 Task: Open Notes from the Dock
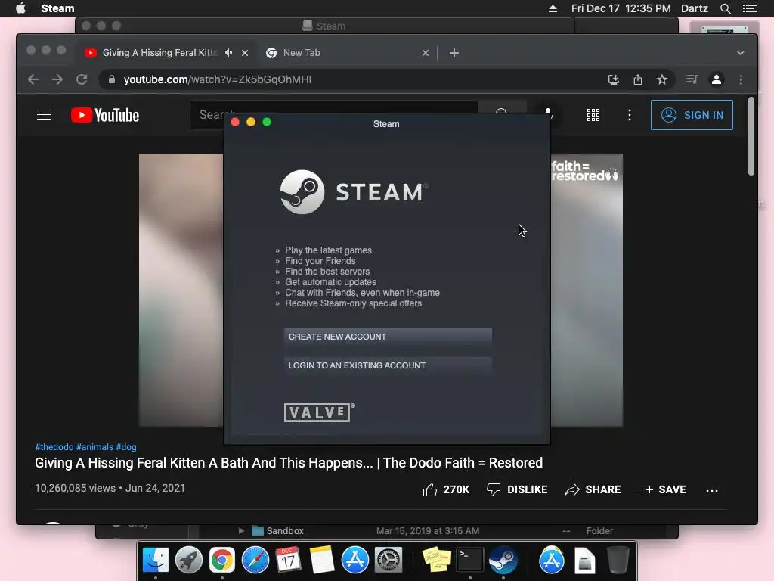pos(322,561)
